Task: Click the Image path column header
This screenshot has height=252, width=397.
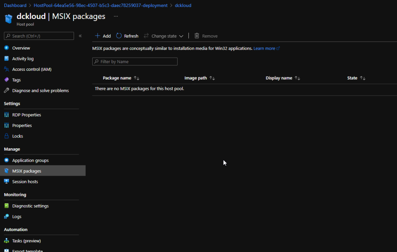Action: pos(196,78)
